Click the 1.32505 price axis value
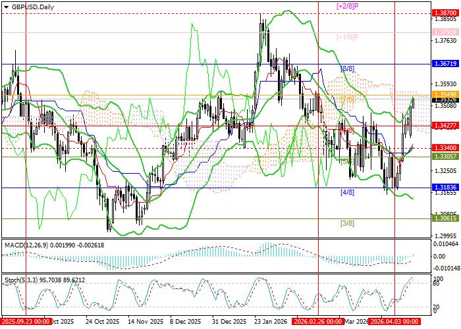Image resolution: width=461 pixels, height=329 pixels. (447, 170)
